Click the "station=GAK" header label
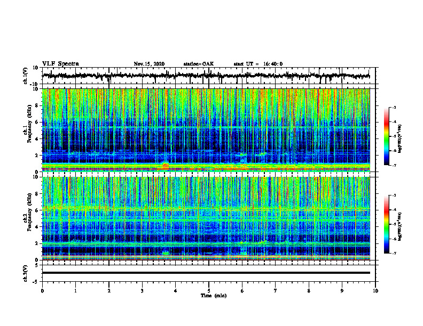The width and height of the screenshot is (423, 326). 199,64
